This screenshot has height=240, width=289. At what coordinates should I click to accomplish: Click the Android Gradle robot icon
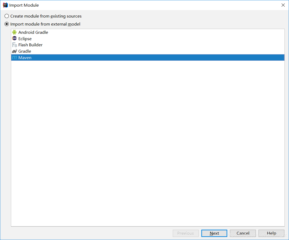pos(14,32)
